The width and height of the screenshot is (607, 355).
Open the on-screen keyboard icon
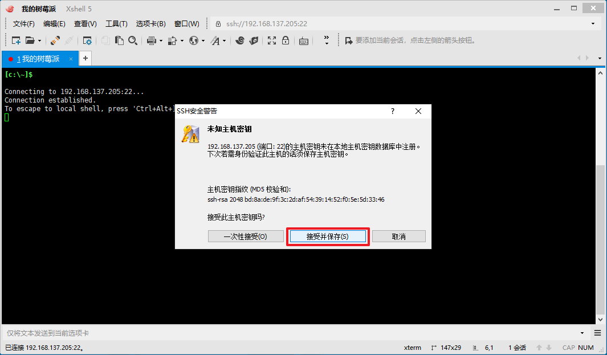[x=304, y=40]
